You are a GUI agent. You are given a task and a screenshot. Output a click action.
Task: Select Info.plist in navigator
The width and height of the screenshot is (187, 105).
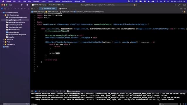[x=10, y=37]
